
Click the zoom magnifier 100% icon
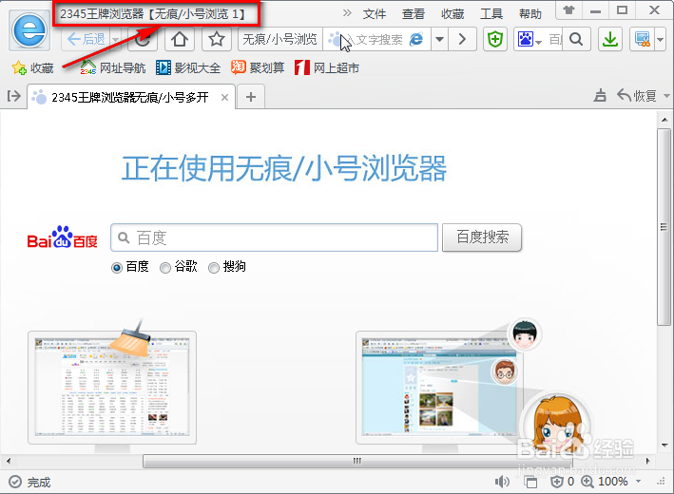click(x=587, y=482)
